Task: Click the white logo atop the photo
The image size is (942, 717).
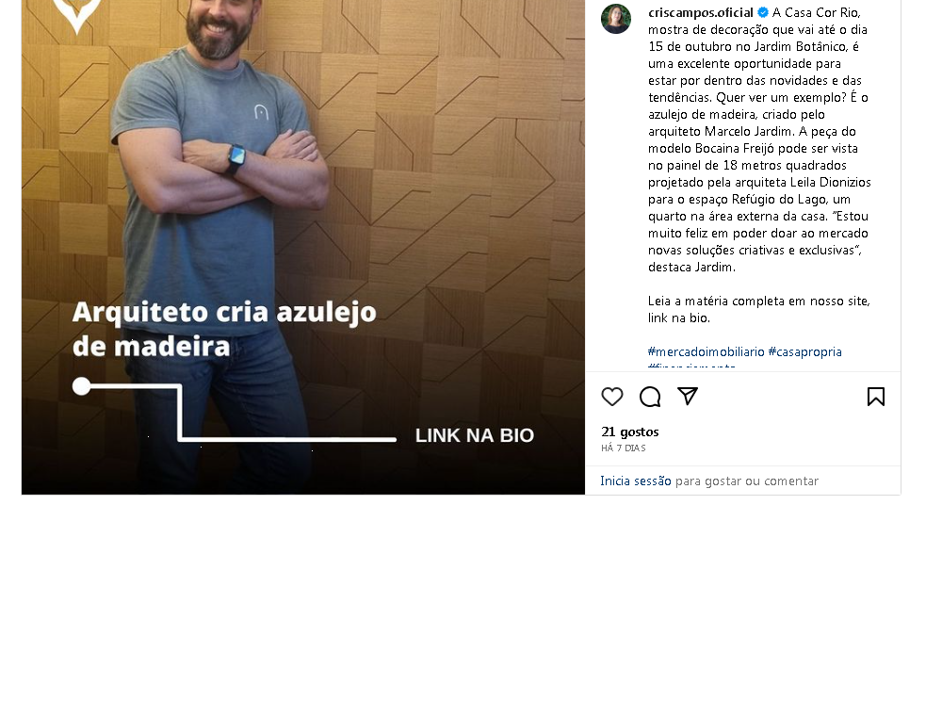Action: click(x=77, y=16)
